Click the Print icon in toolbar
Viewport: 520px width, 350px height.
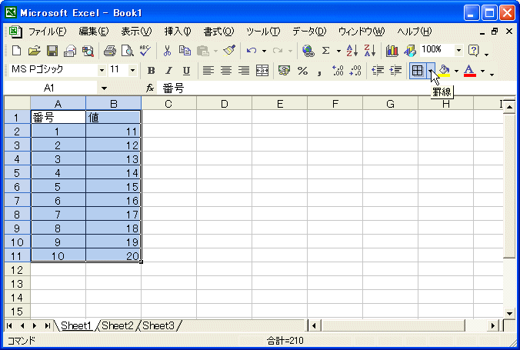(109, 51)
